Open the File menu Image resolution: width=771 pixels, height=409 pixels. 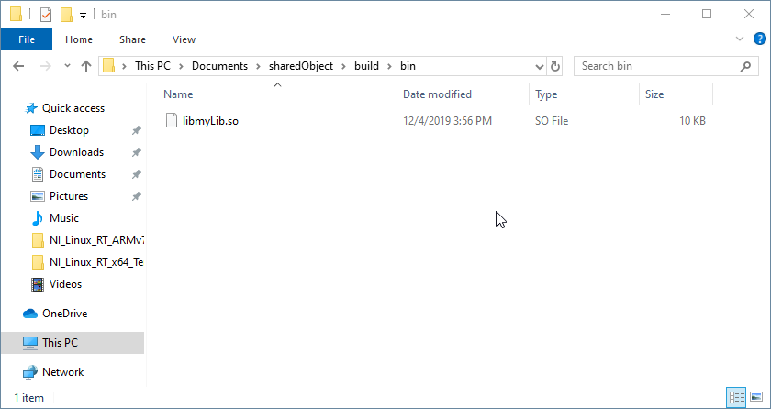27,39
